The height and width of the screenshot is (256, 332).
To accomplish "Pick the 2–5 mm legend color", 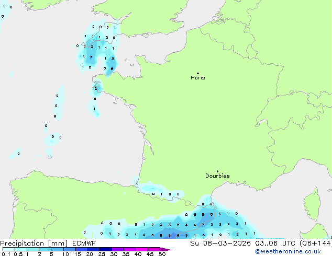I will coord(45,249).
